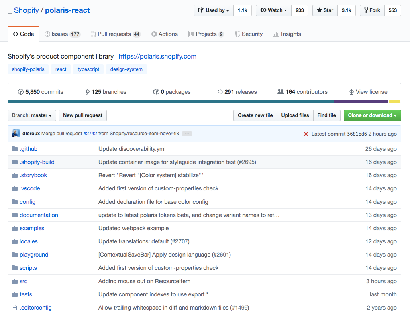The width and height of the screenshot is (410, 314).
Task: Open the .editorconfig file
Action: coord(36,308)
